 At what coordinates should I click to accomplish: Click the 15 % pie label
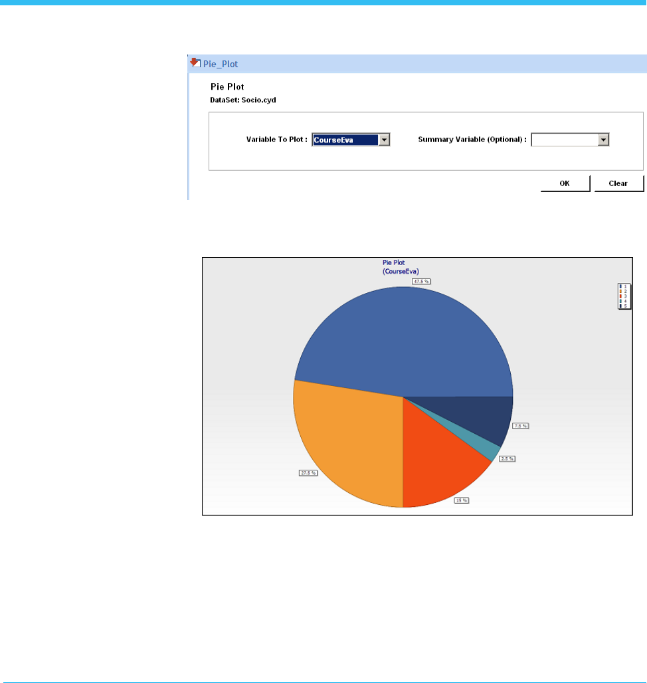point(462,500)
